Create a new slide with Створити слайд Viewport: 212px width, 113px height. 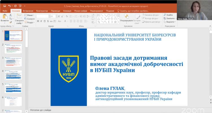tap(19, 19)
